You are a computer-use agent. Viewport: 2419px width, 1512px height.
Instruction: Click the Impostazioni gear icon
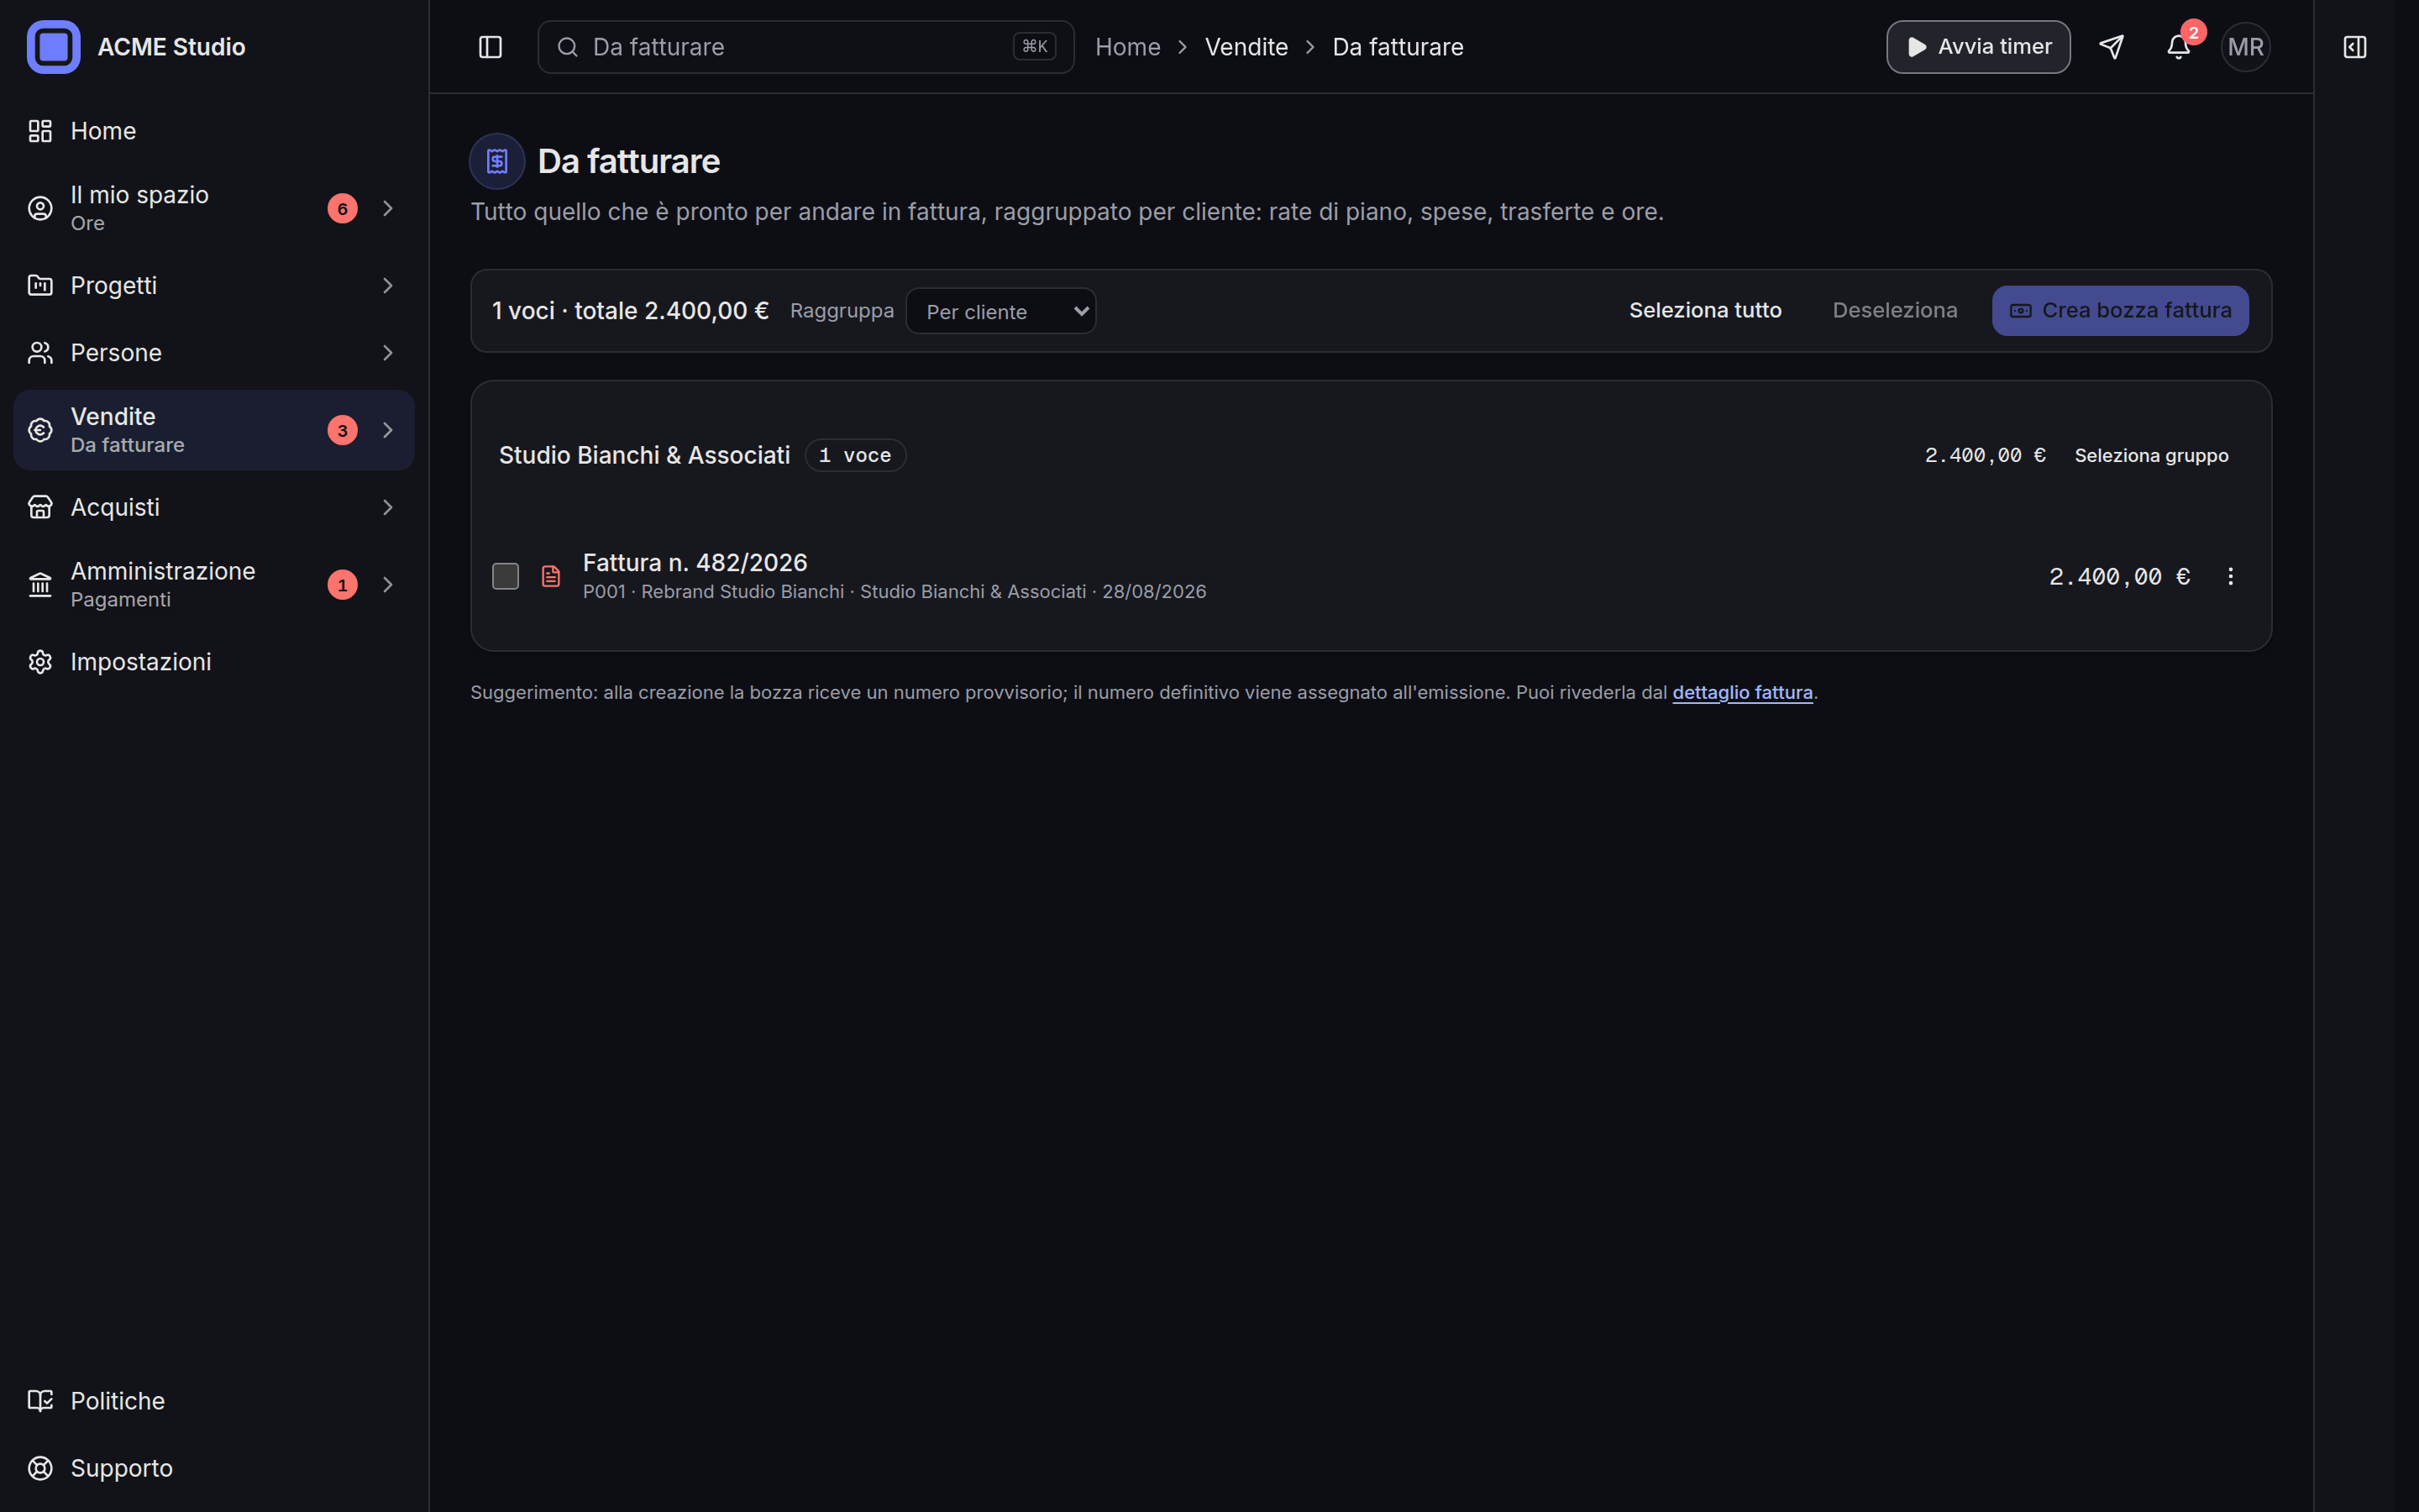(x=40, y=662)
